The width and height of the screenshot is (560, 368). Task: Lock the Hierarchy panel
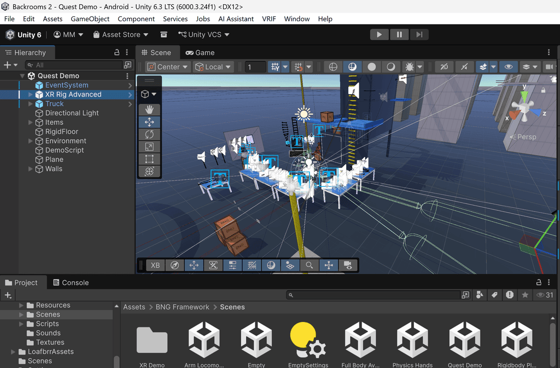(x=117, y=52)
